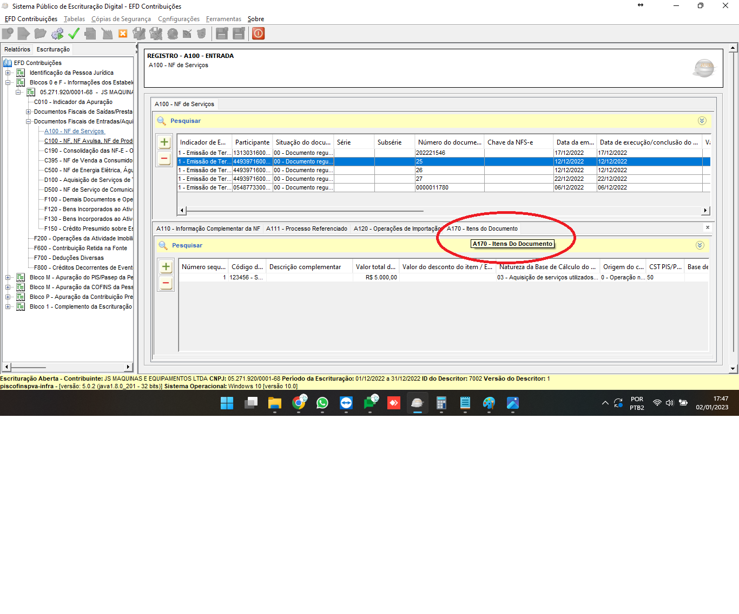Remove the selected A100 record with red minus

point(164,159)
